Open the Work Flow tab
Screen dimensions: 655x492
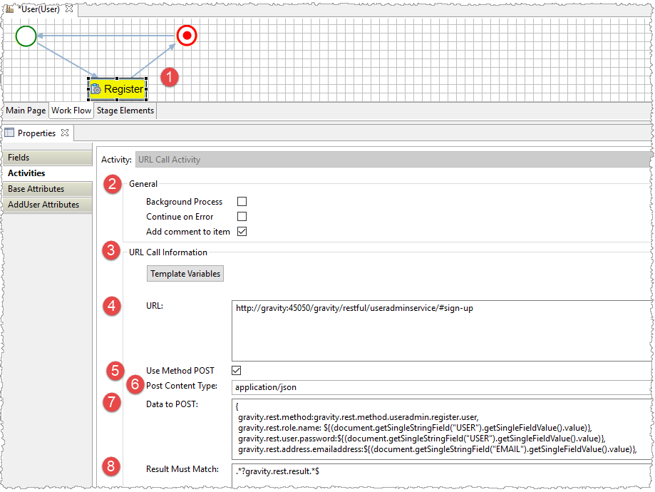pyautogui.click(x=71, y=111)
